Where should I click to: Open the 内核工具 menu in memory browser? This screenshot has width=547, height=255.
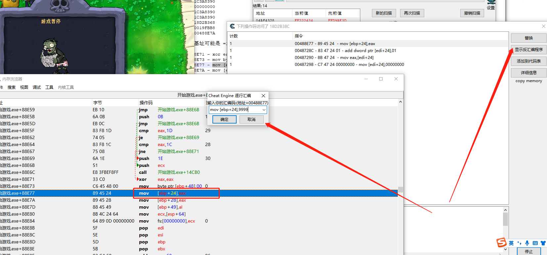(x=66, y=87)
